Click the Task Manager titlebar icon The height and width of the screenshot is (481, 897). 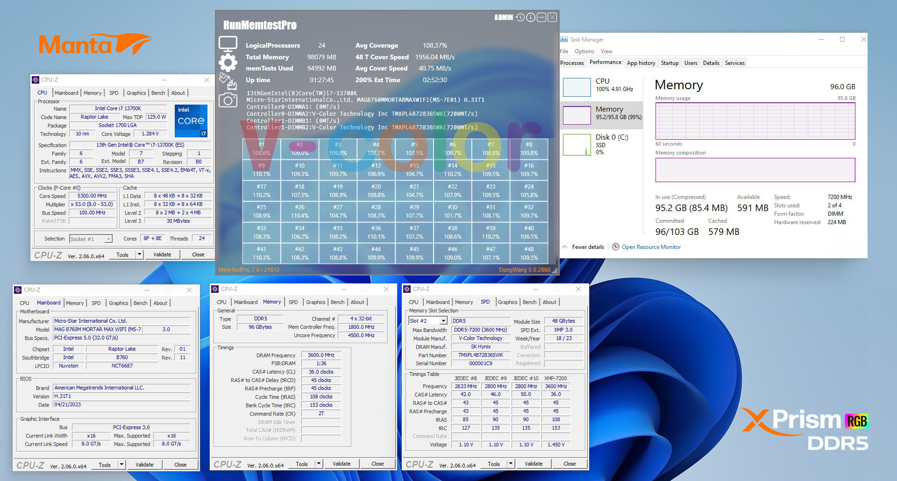[x=563, y=39]
